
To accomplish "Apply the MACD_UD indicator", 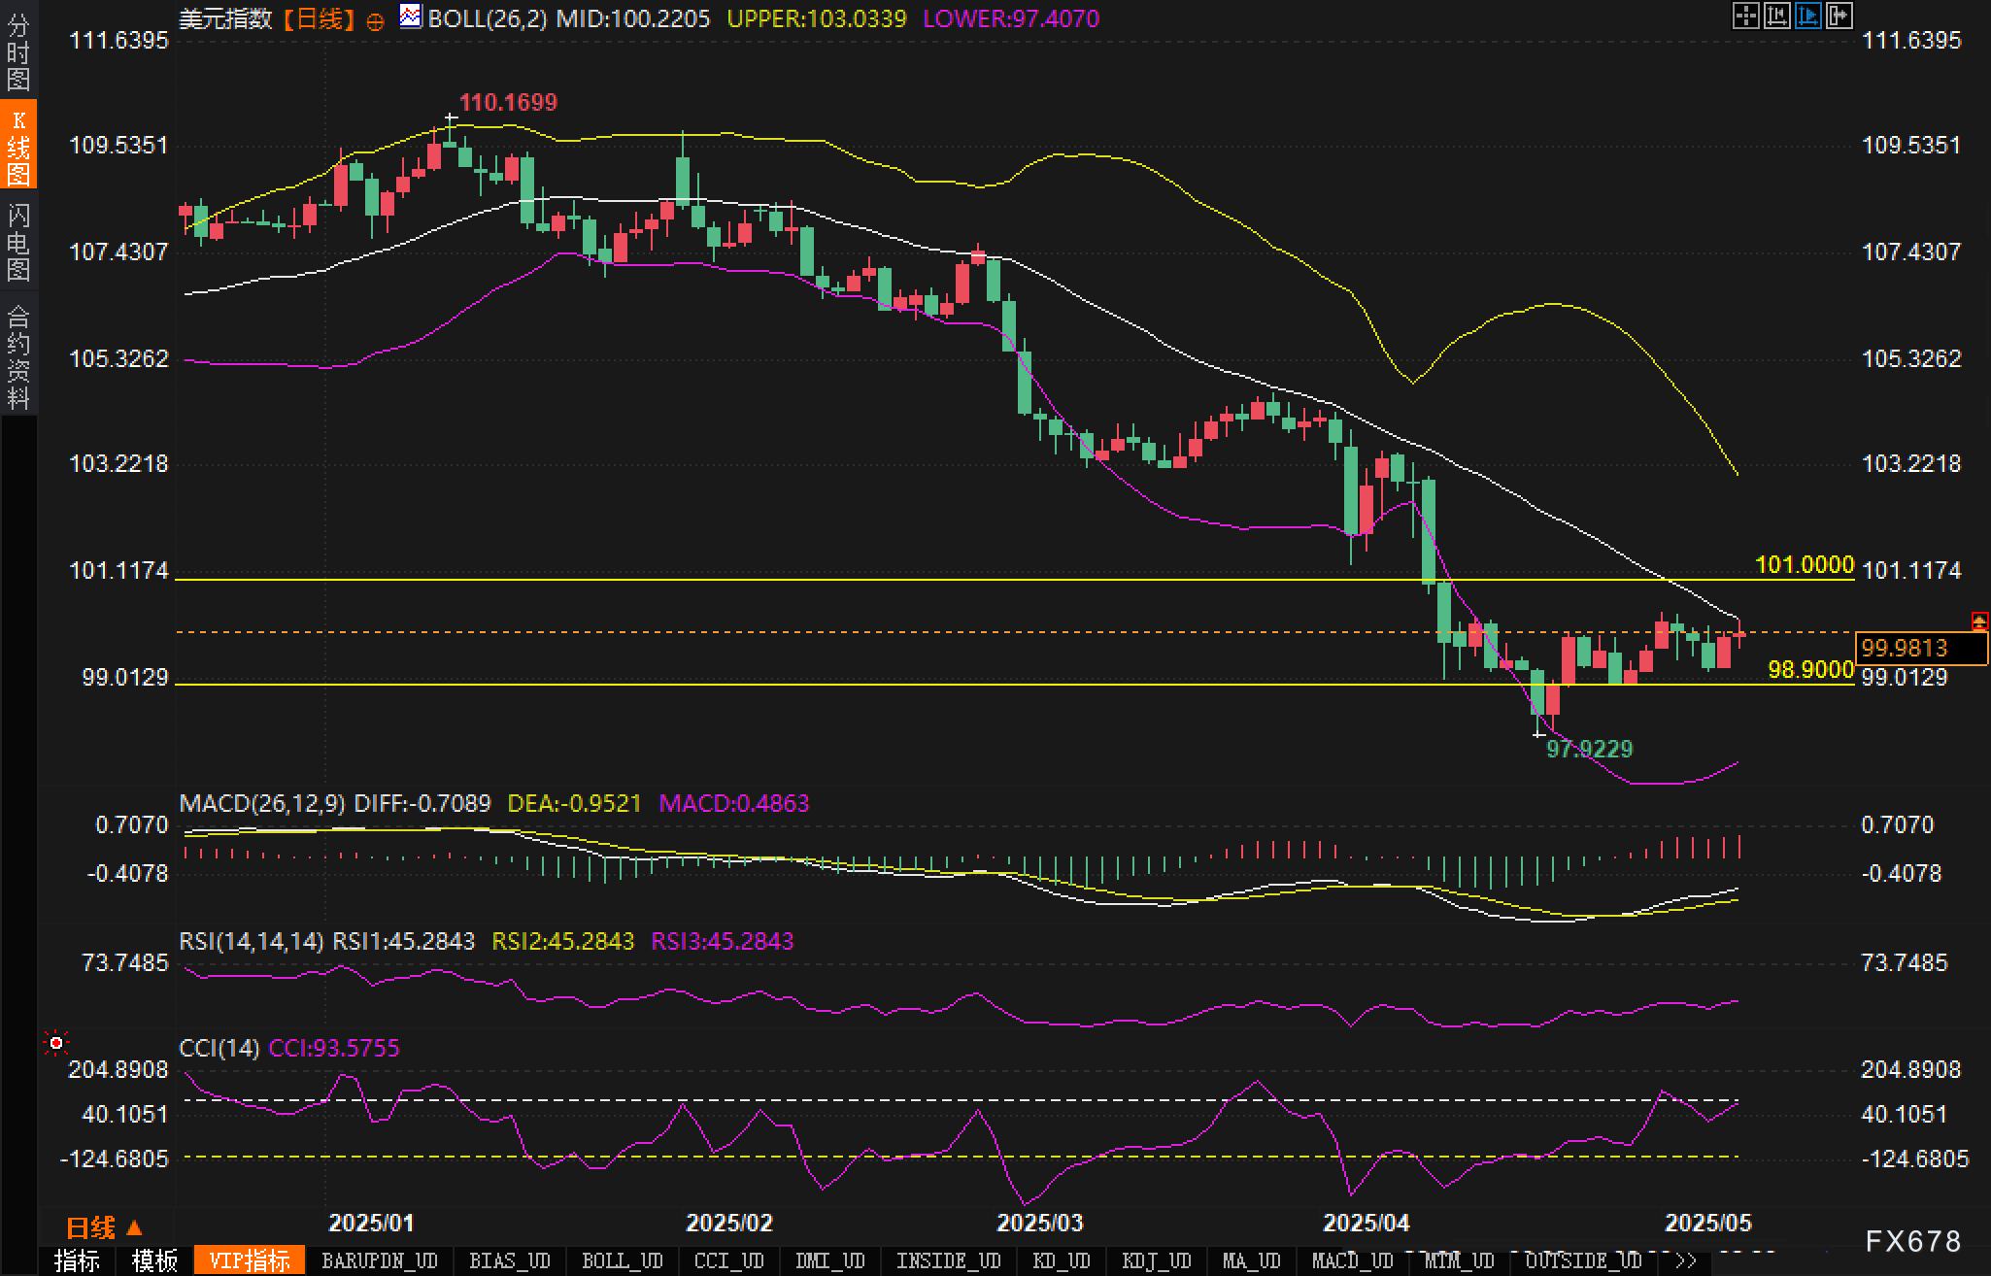I will (x=1352, y=1261).
